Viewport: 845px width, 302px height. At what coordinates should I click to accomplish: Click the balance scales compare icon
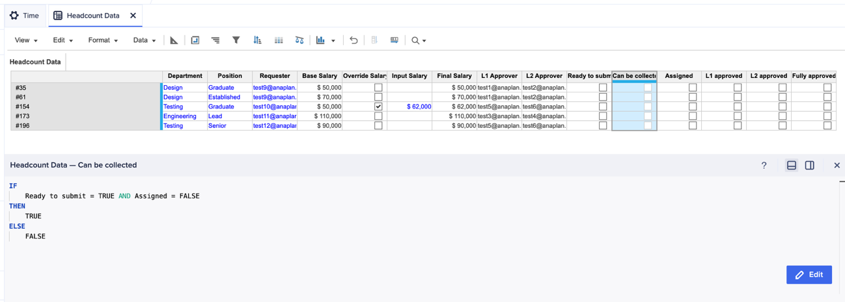299,40
